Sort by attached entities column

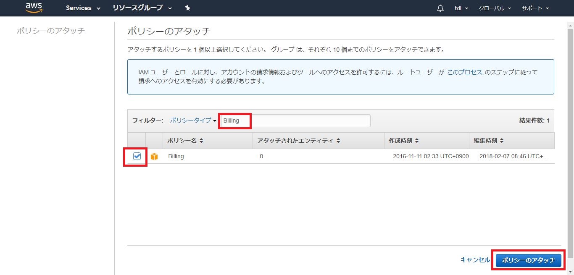coord(338,141)
